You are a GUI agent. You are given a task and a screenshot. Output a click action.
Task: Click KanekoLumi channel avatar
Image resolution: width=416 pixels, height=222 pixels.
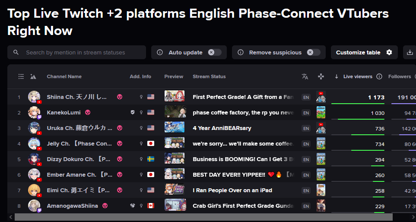pos(34,112)
